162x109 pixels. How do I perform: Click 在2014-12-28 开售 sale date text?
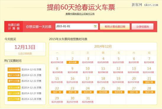click(31, 99)
